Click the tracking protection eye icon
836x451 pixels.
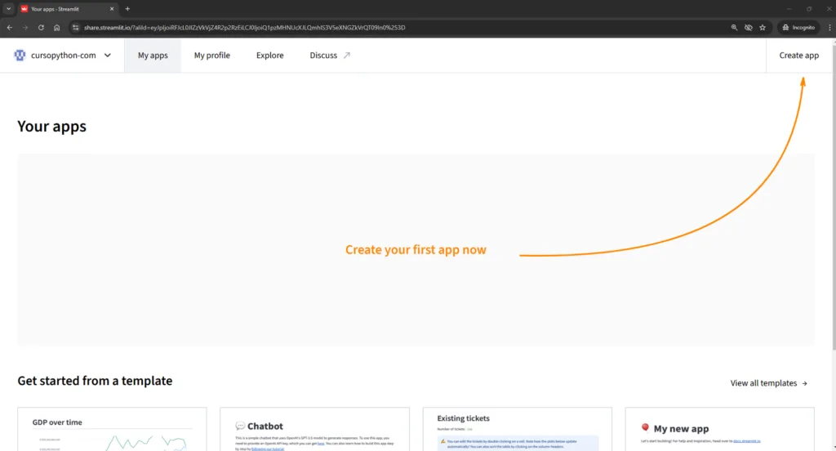coord(748,27)
